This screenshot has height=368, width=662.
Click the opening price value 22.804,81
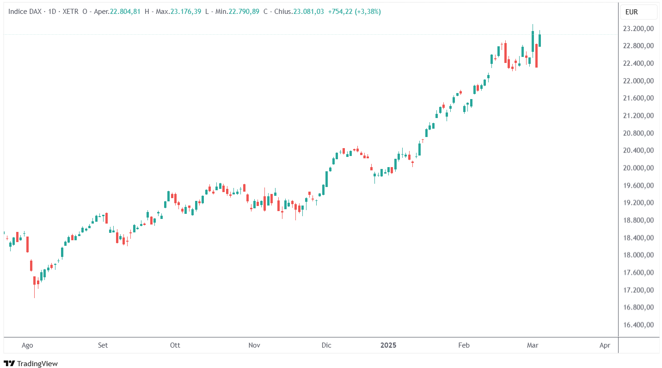pos(125,12)
